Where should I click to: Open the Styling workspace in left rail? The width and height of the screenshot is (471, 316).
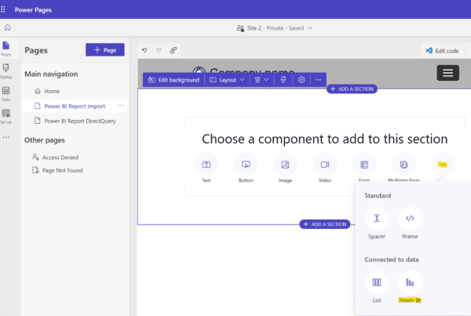(6, 71)
